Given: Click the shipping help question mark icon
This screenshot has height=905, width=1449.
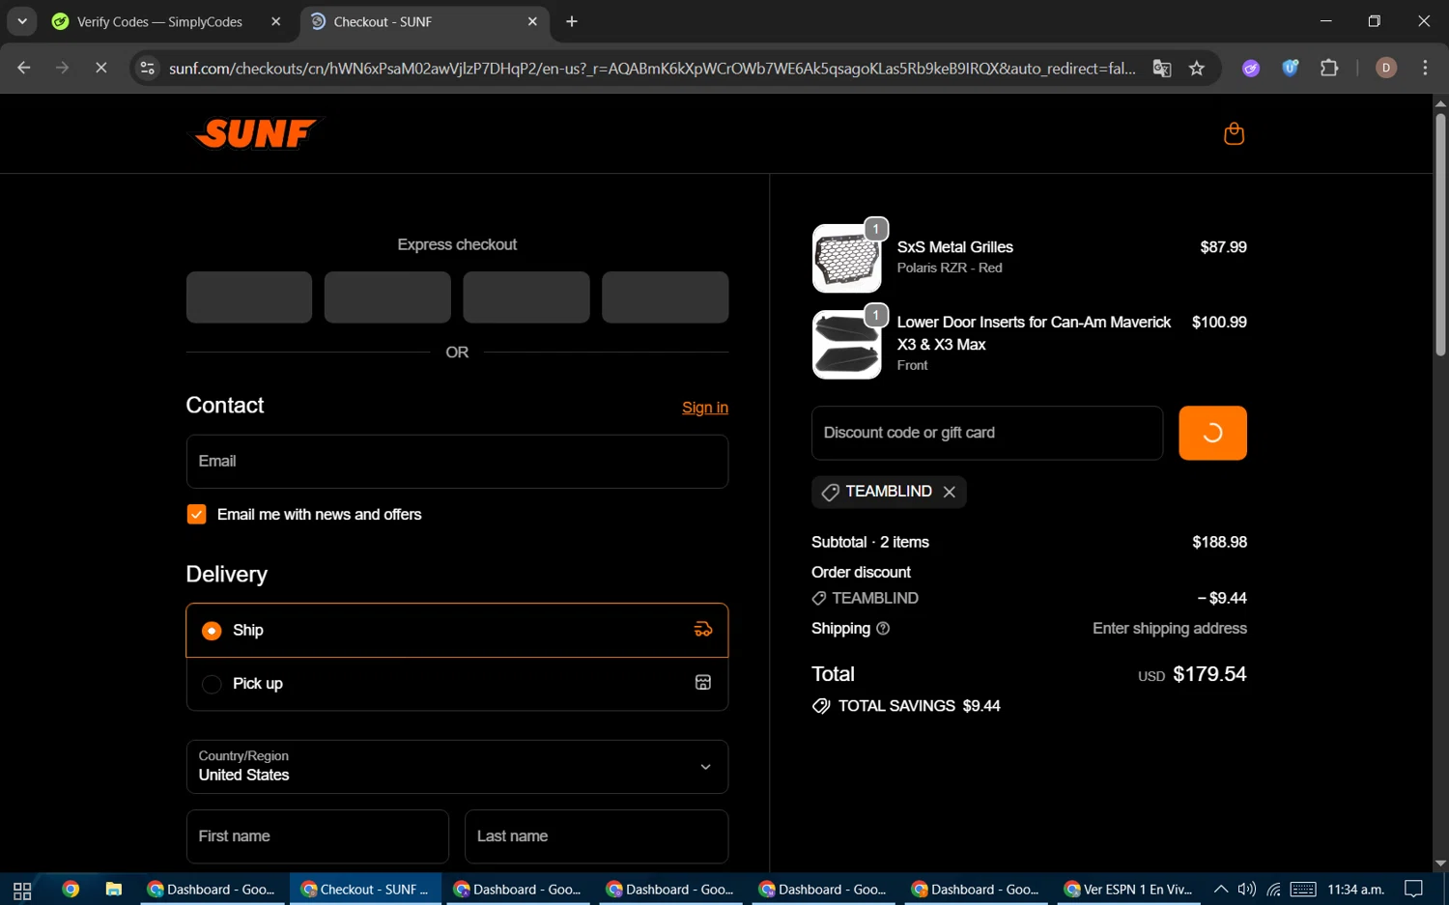Looking at the screenshot, I should 883,629.
